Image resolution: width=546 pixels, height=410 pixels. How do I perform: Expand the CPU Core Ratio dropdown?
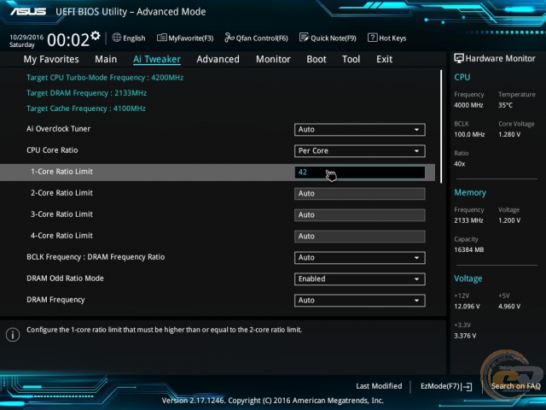pos(360,151)
